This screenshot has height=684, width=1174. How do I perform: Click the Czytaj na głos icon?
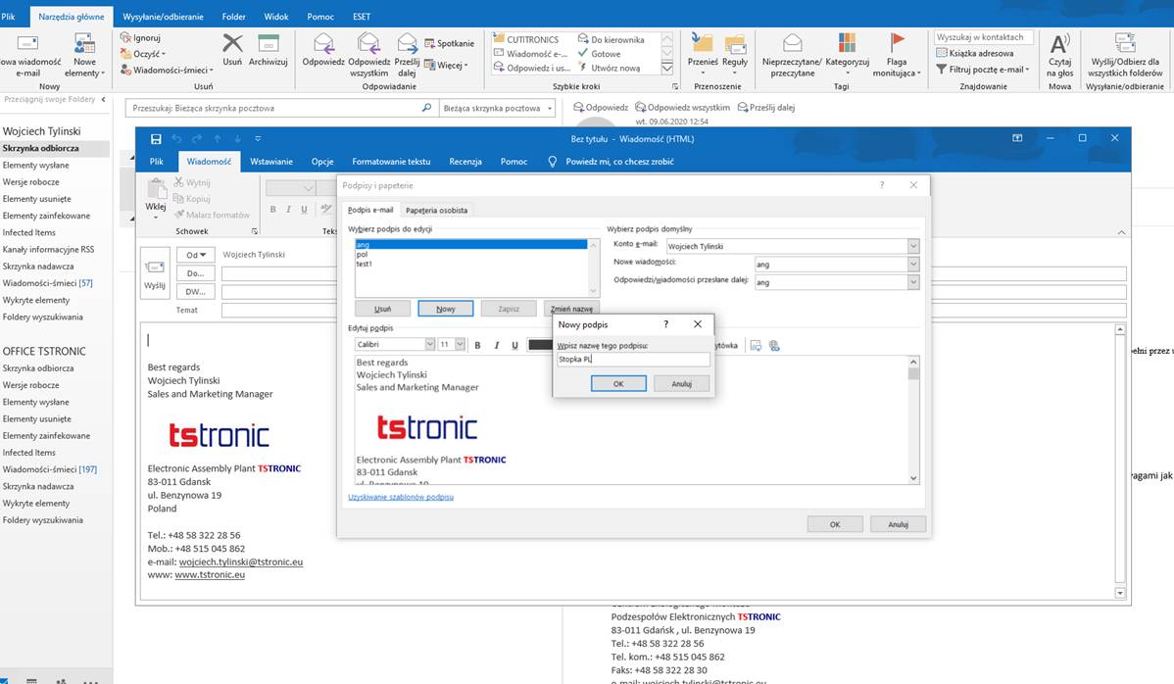(1059, 44)
